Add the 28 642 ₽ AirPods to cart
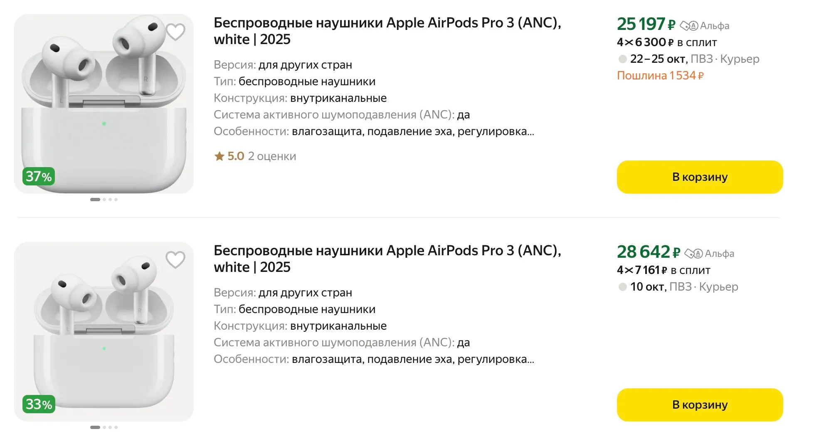 click(700, 405)
